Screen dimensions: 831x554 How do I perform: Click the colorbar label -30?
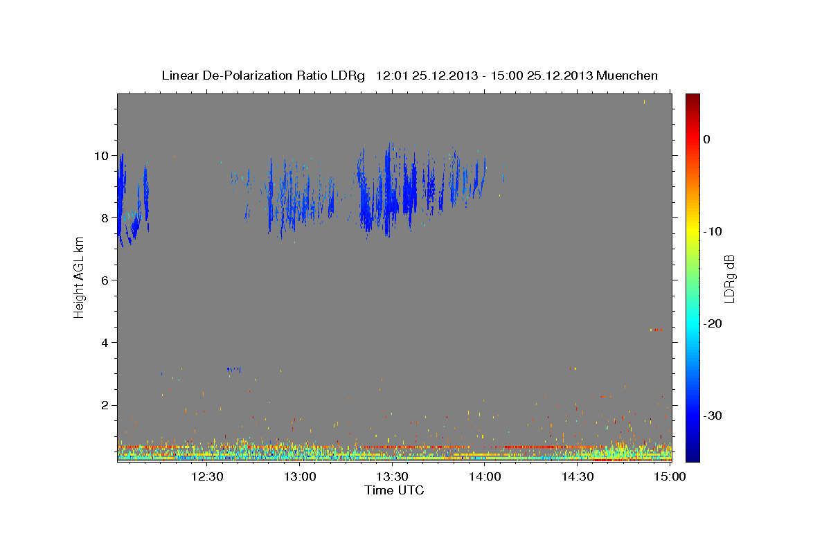point(714,415)
